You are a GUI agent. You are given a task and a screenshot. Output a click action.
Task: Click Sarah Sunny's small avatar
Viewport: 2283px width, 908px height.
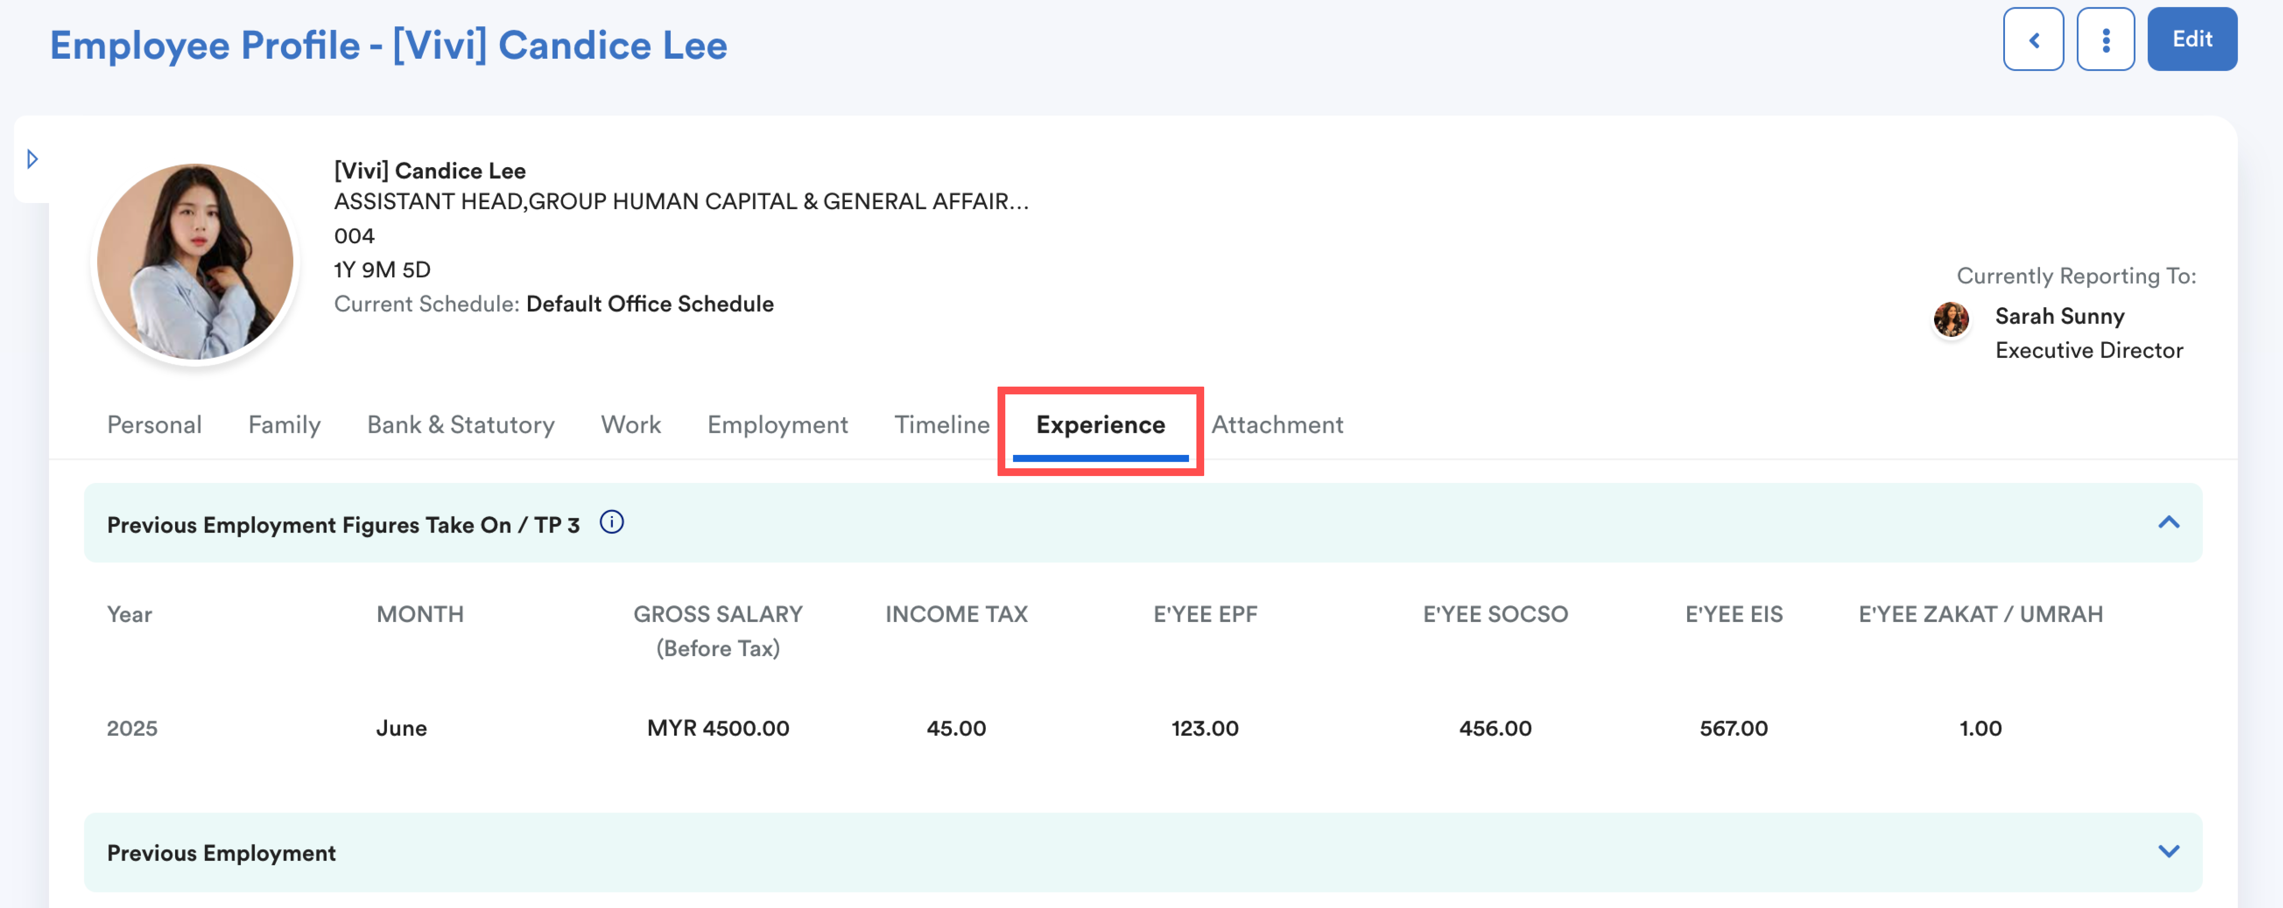click(1950, 319)
